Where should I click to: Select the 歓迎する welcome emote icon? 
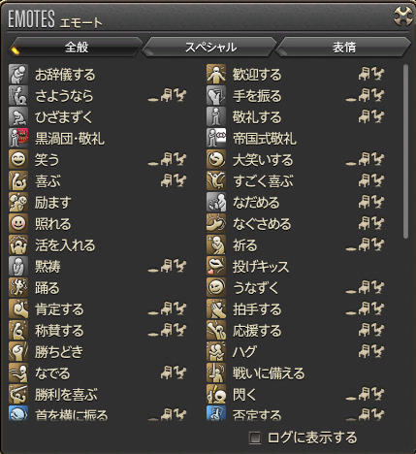[216, 74]
